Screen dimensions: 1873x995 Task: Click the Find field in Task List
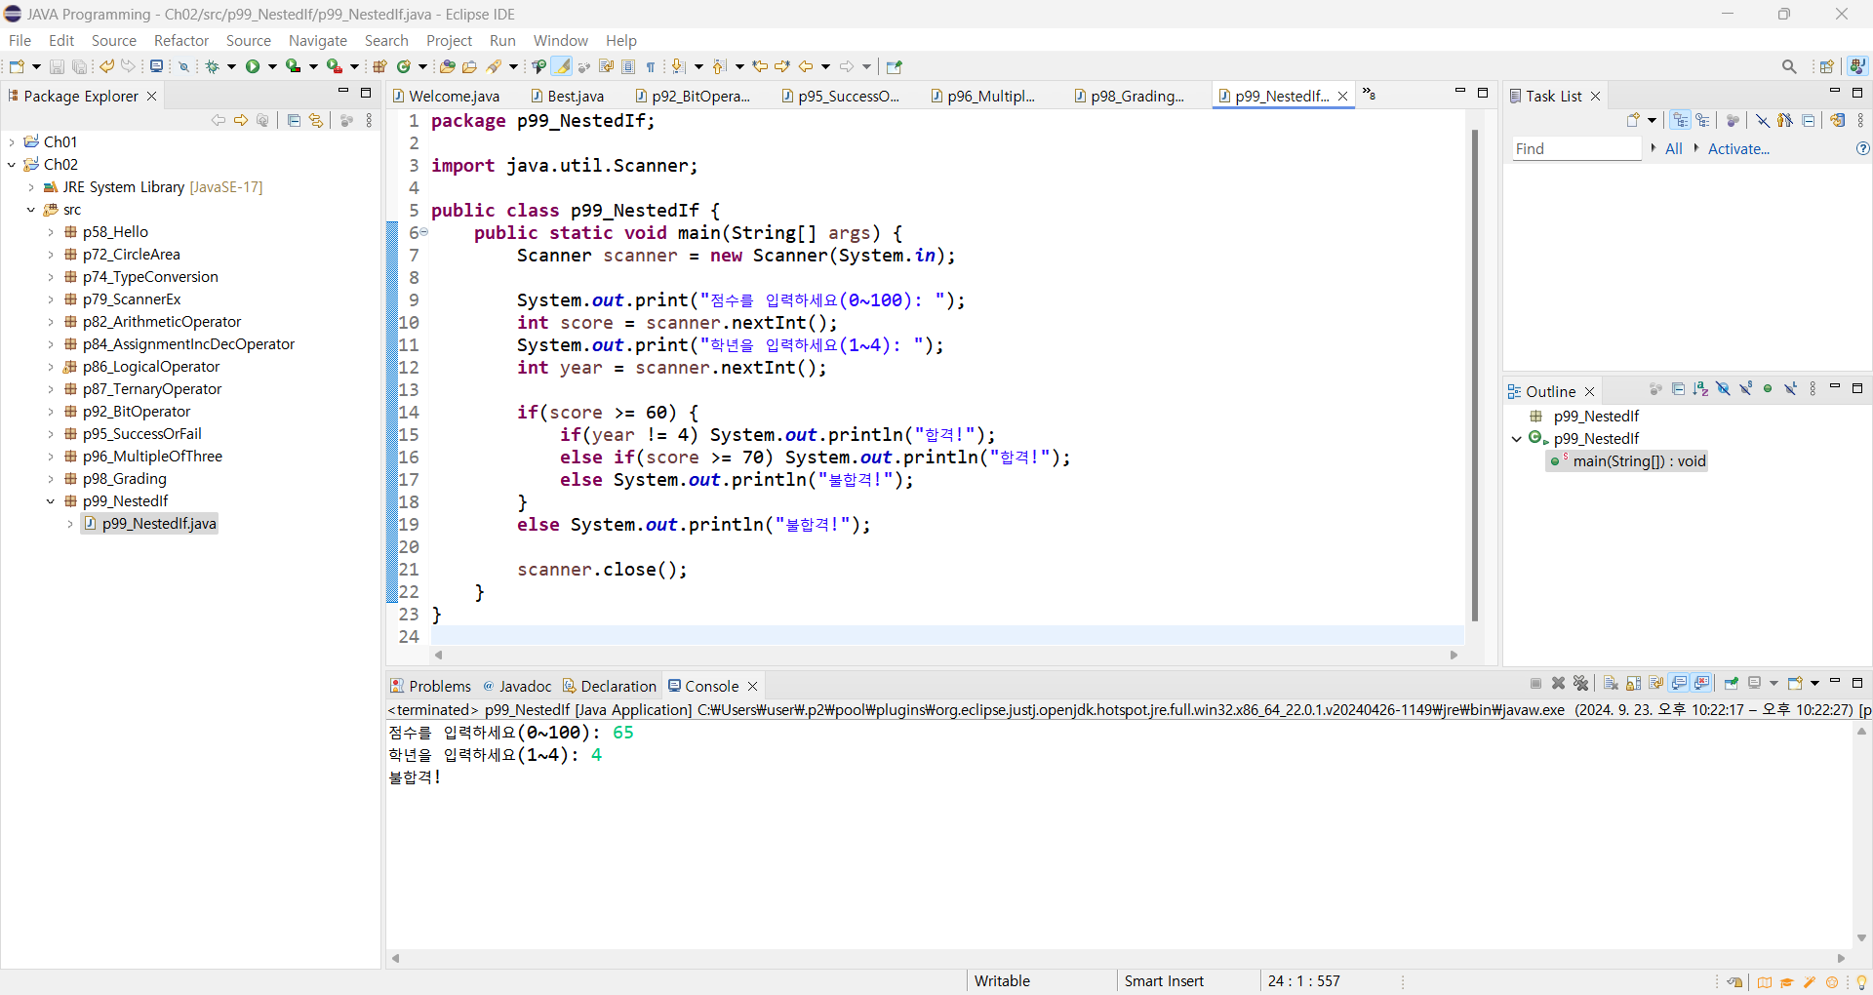click(1576, 148)
